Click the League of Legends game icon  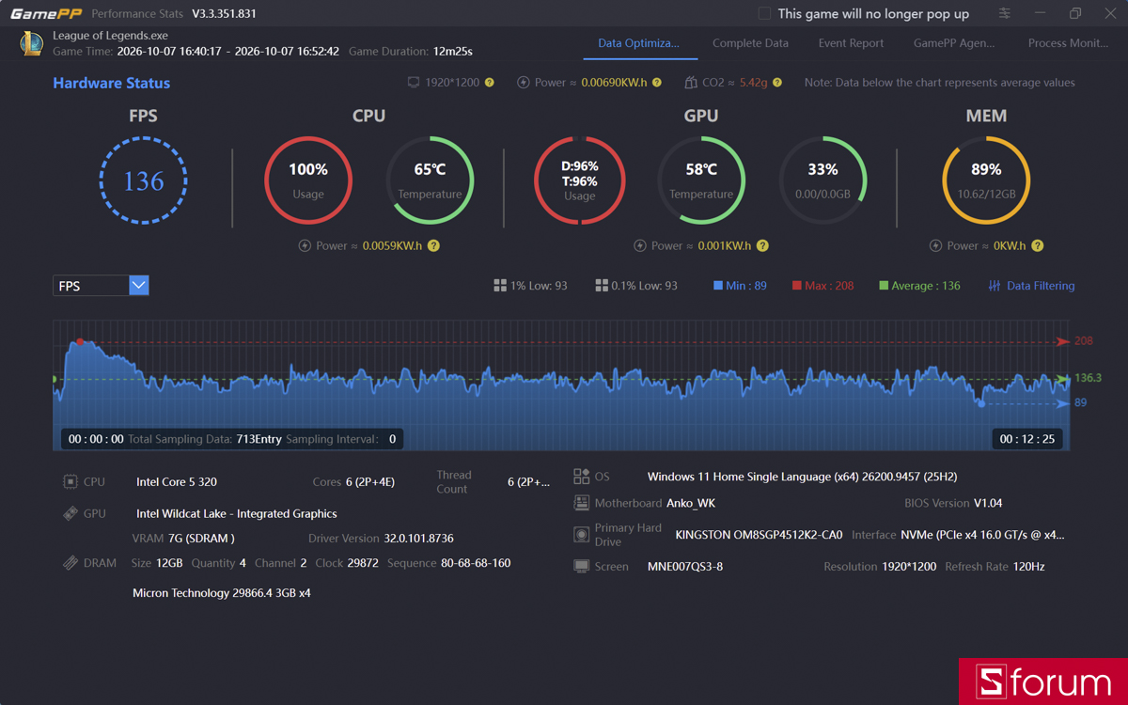[32, 43]
